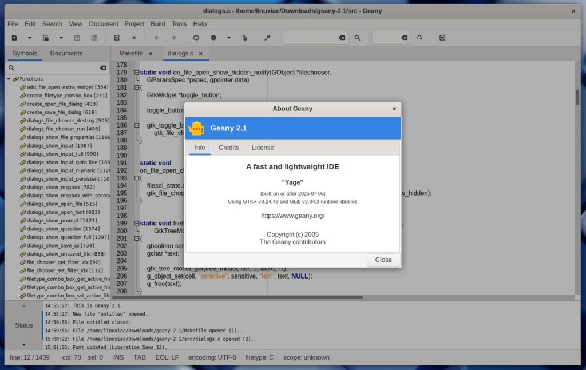This screenshot has width=586, height=370.
Task: Collapse the Functions tree in Symbols panel
Action: [9, 79]
